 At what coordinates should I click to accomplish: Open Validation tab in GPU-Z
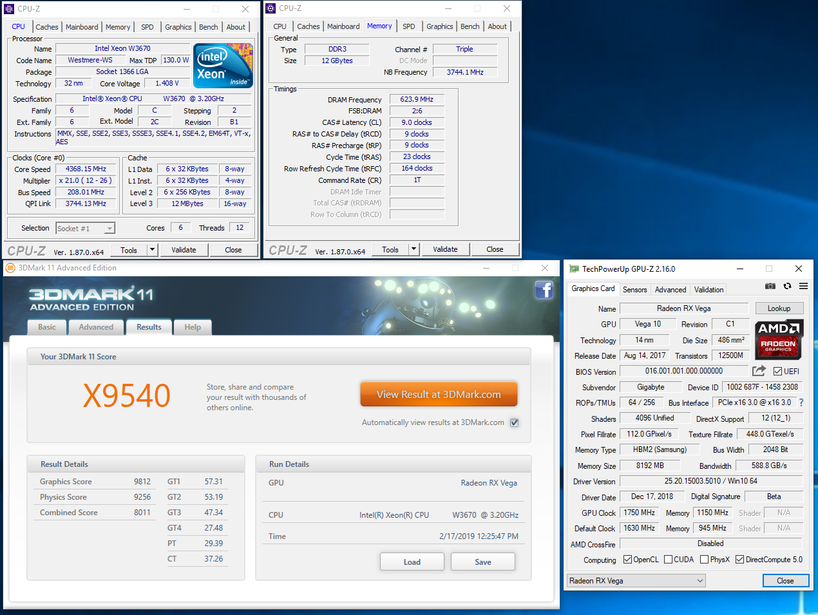[709, 290]
